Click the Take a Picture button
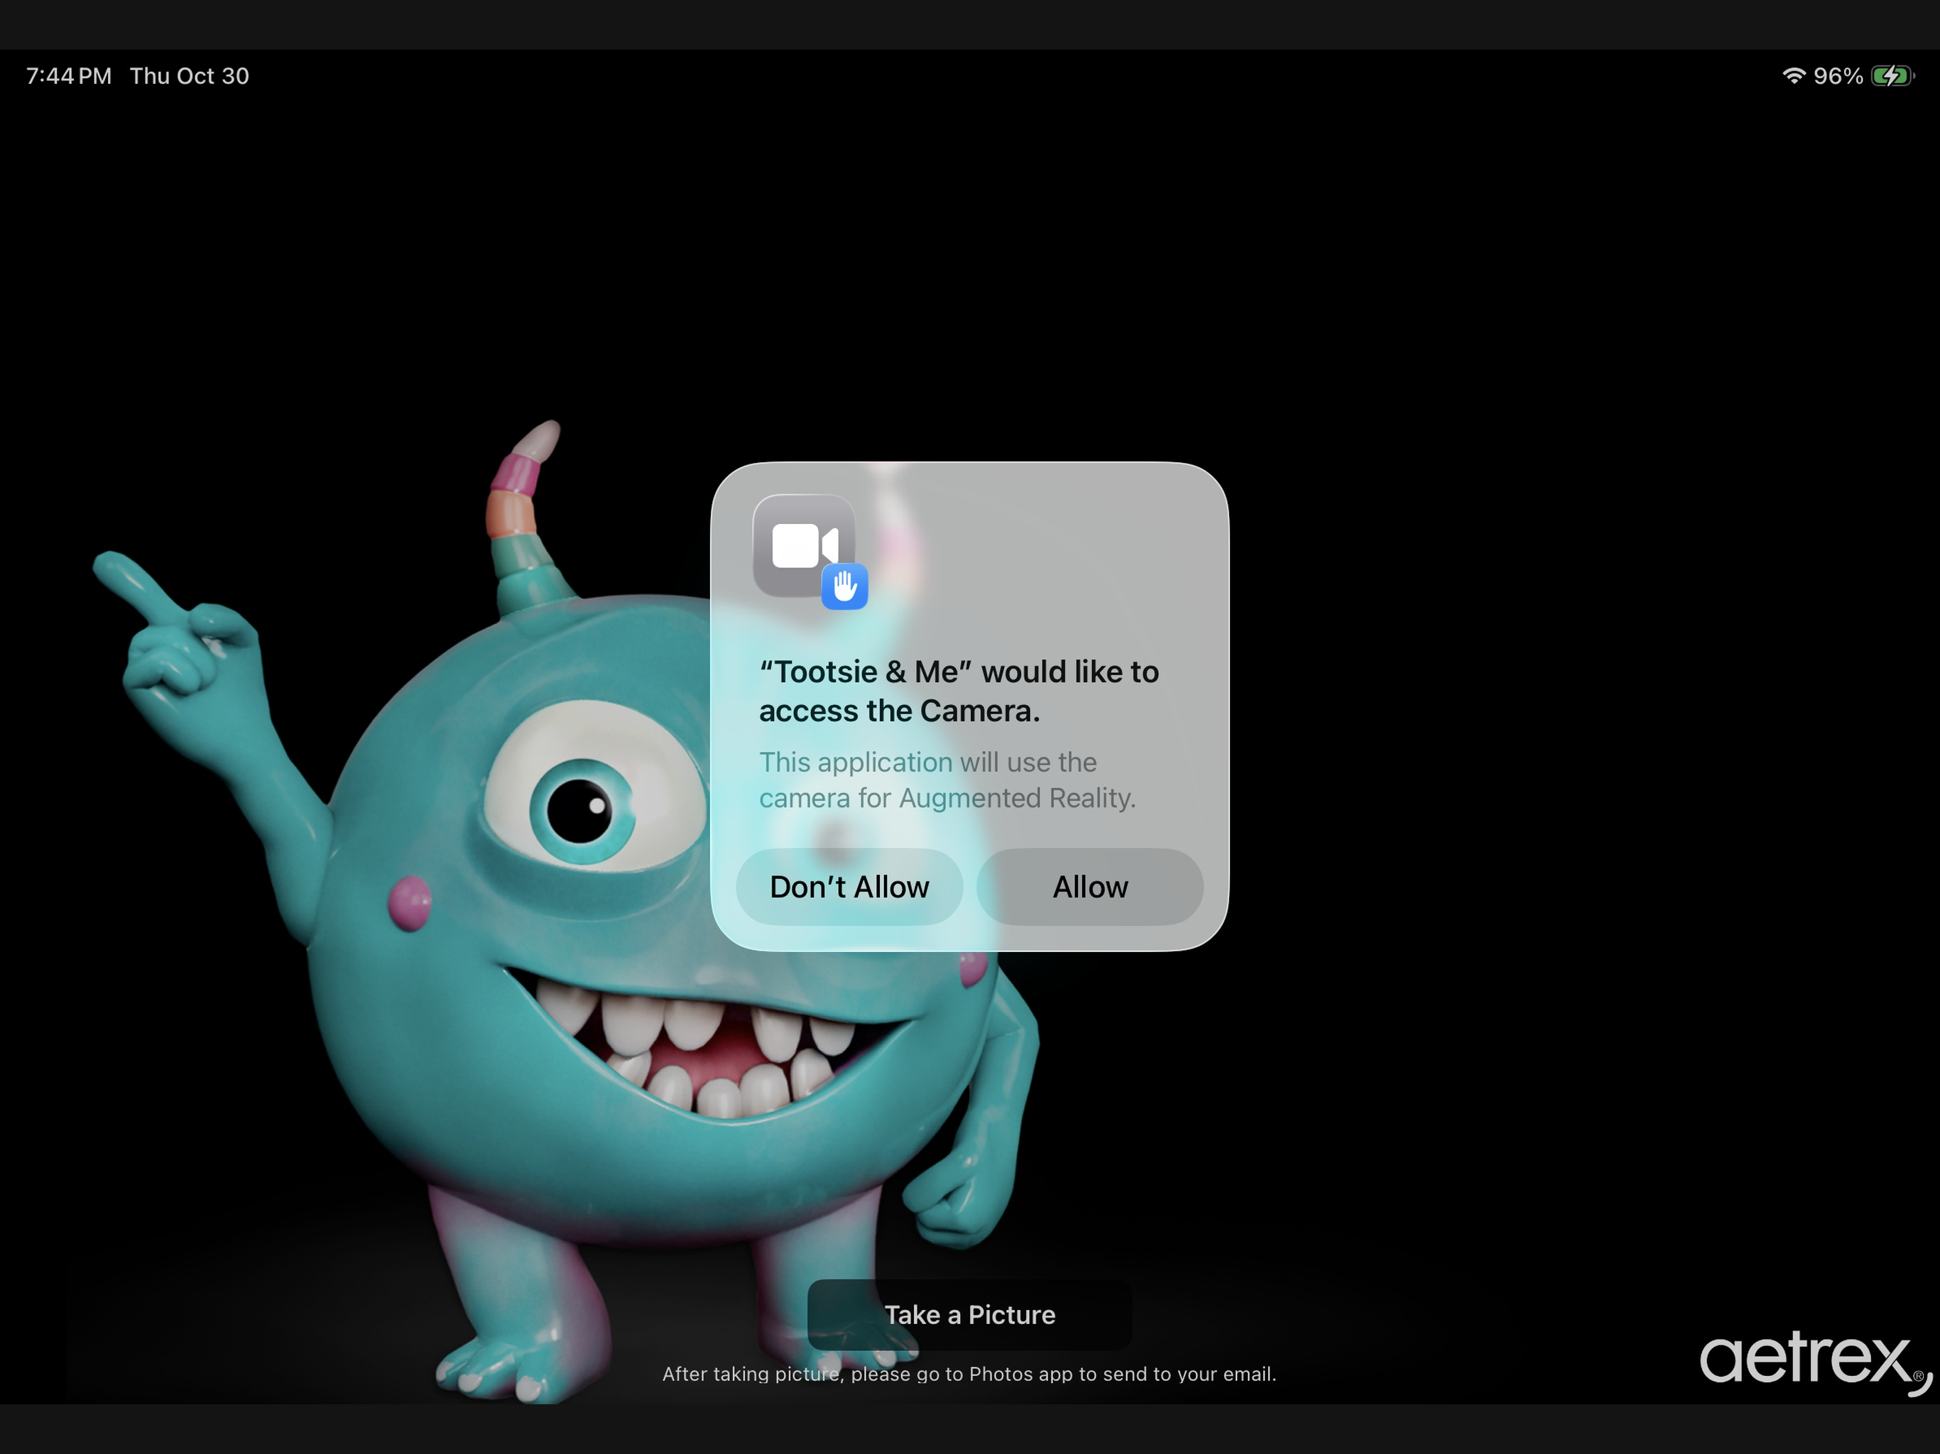 tap(969, 1315)
